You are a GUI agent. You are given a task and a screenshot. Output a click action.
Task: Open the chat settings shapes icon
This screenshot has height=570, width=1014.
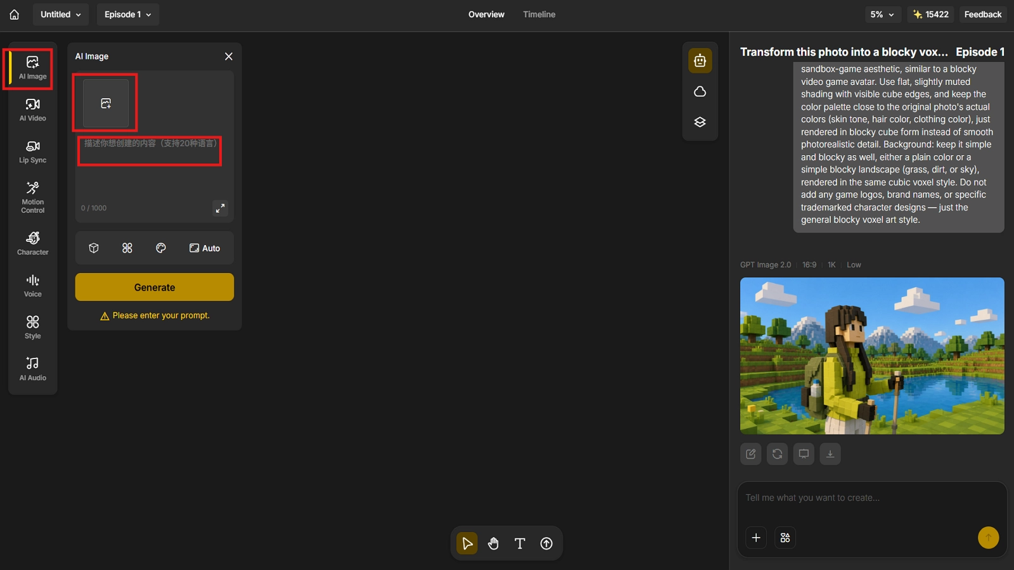pyautogui.click(x=785, y=538)
